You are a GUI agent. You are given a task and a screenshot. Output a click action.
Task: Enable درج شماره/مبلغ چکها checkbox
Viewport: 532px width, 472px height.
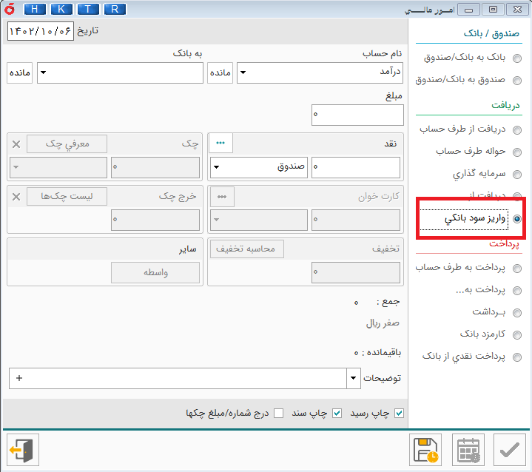pos(278,414)
